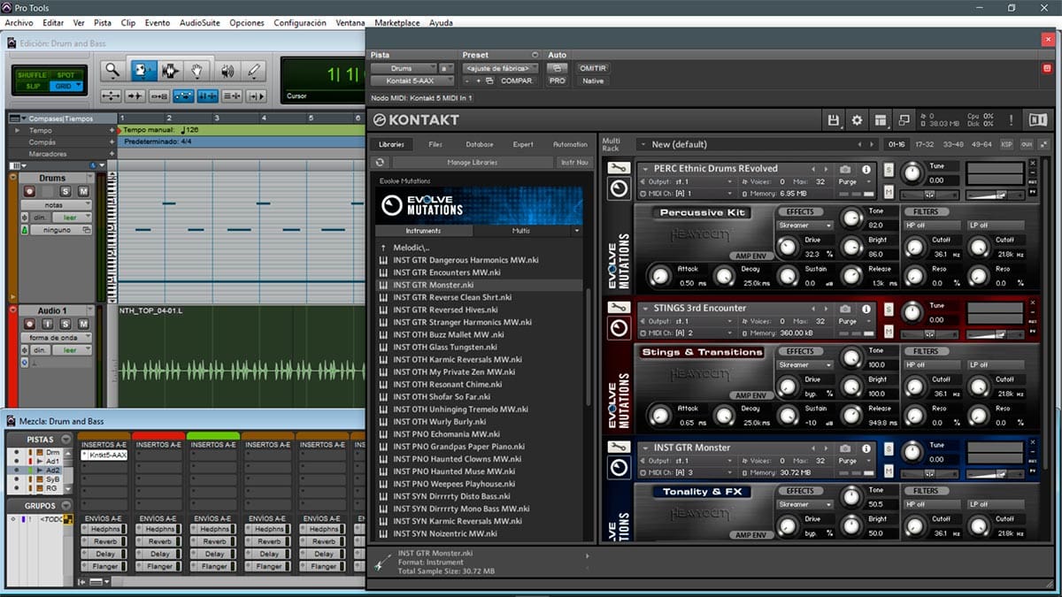Adjust volume slider on PERC Ethnic Drums
1062x597 pixels.
pos(994,194)
